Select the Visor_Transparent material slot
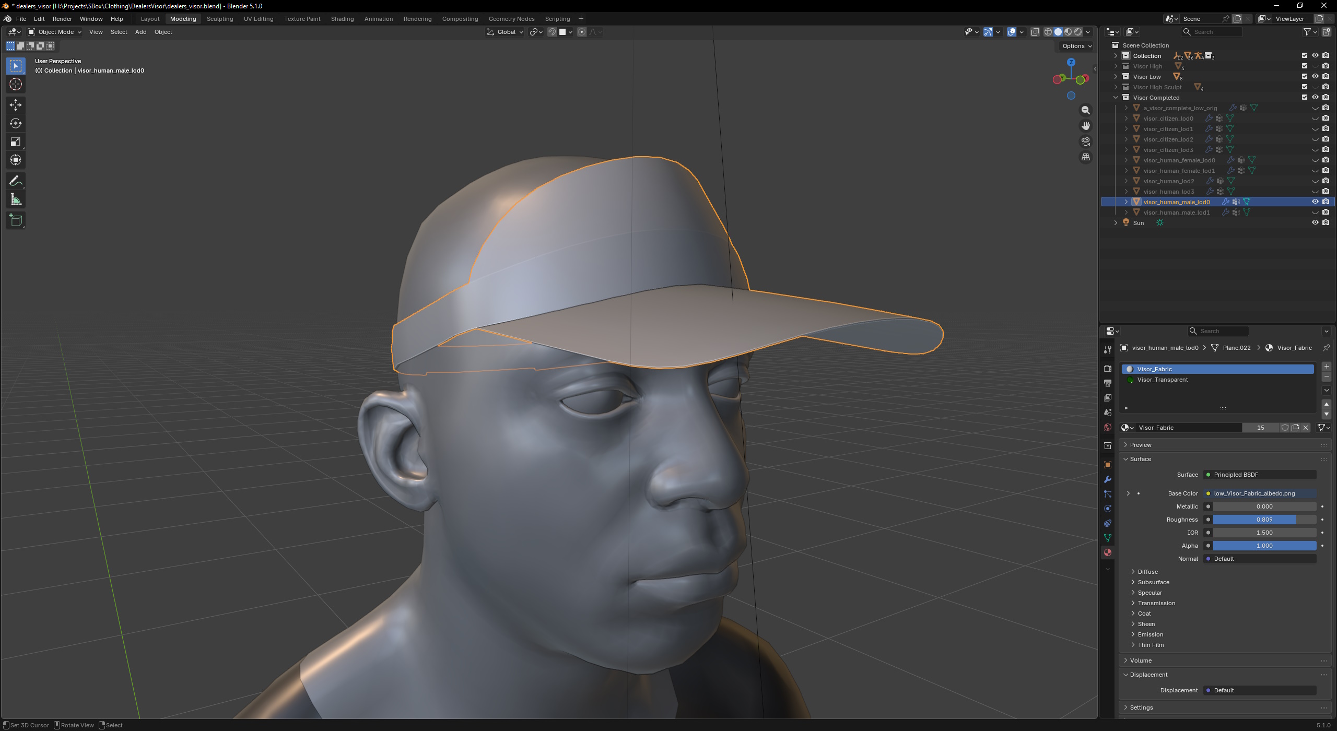The image size is (1337, 731). coord(1162,380)
